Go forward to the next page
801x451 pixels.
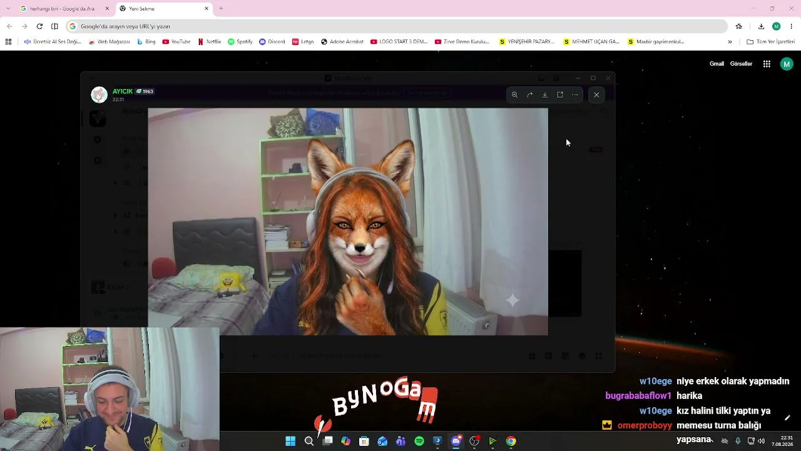click(24, 26)
